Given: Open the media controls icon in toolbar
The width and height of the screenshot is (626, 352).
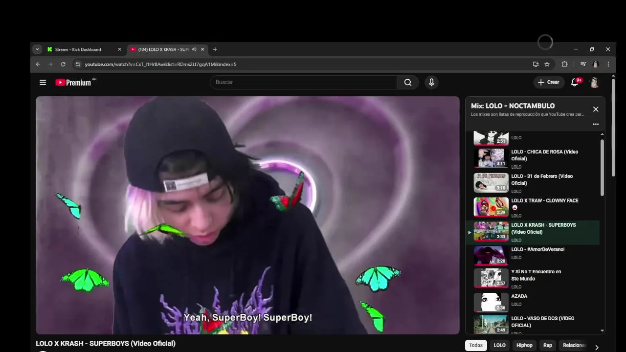Looking at the screenshot, I should click(583, 64).
